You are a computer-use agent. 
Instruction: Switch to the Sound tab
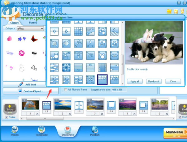(33, 23)
